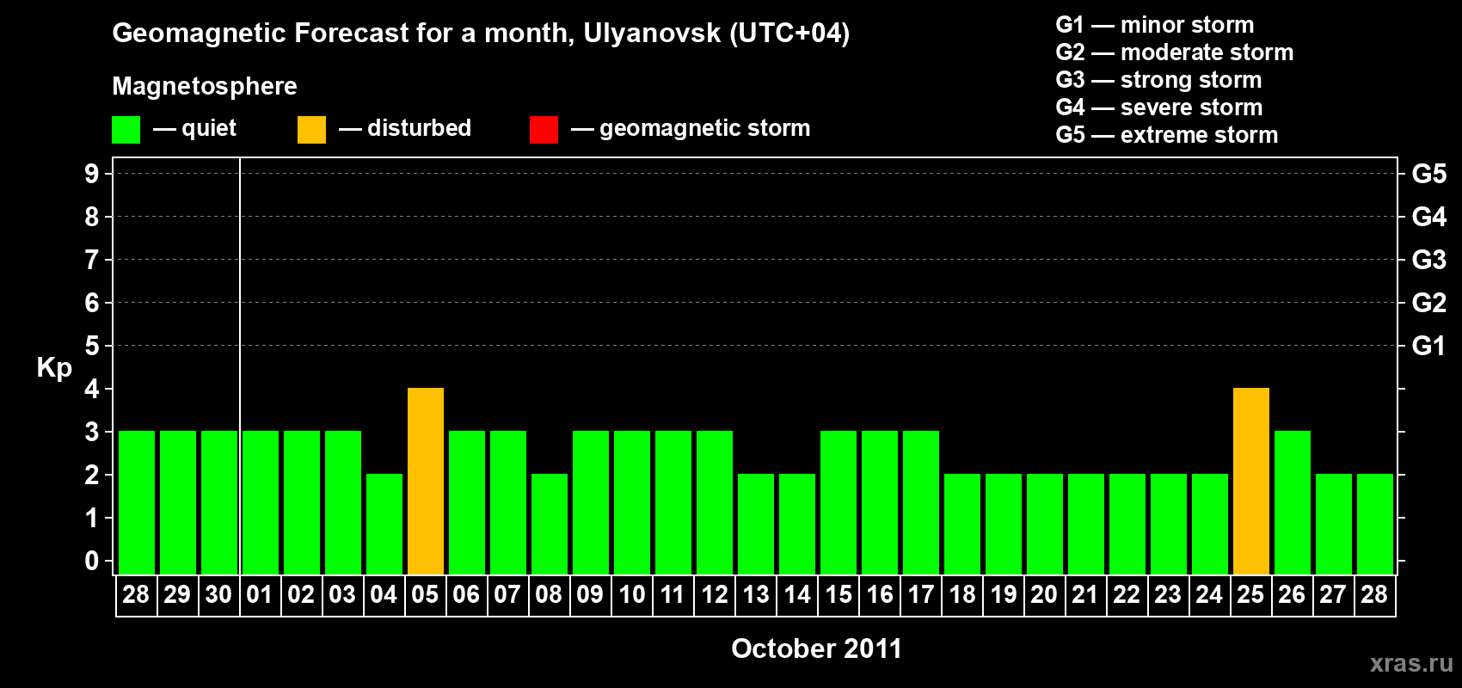Click the bar for October 17
Screen dimensions: 1462x688
[921, 503]
